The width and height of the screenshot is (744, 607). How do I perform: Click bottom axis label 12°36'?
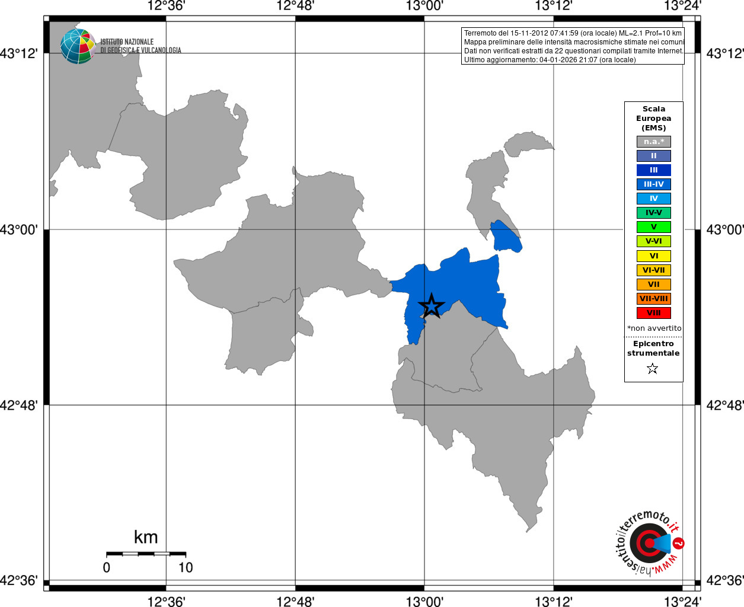coord(166,601)
